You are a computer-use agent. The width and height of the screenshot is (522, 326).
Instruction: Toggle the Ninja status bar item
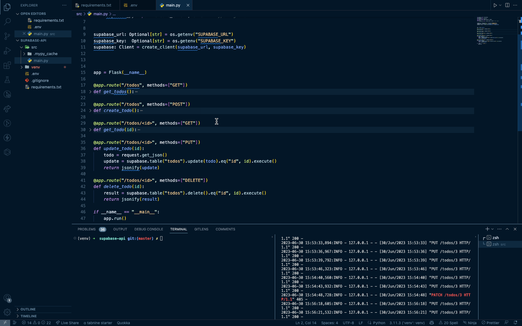470,323
